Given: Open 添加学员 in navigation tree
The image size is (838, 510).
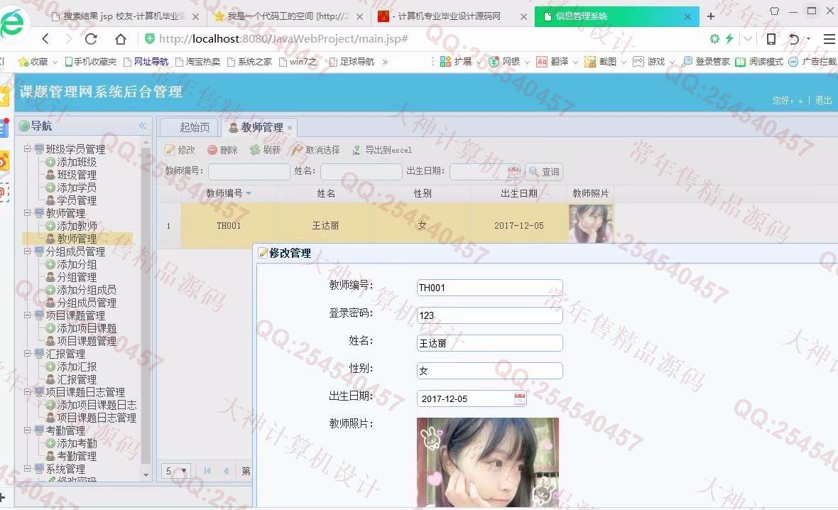Looking at the screenshot, I should (77, 188).
